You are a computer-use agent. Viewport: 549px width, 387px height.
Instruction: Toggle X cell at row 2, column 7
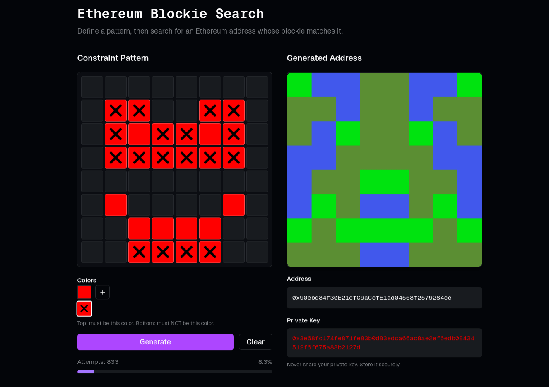tap(234, 111)
